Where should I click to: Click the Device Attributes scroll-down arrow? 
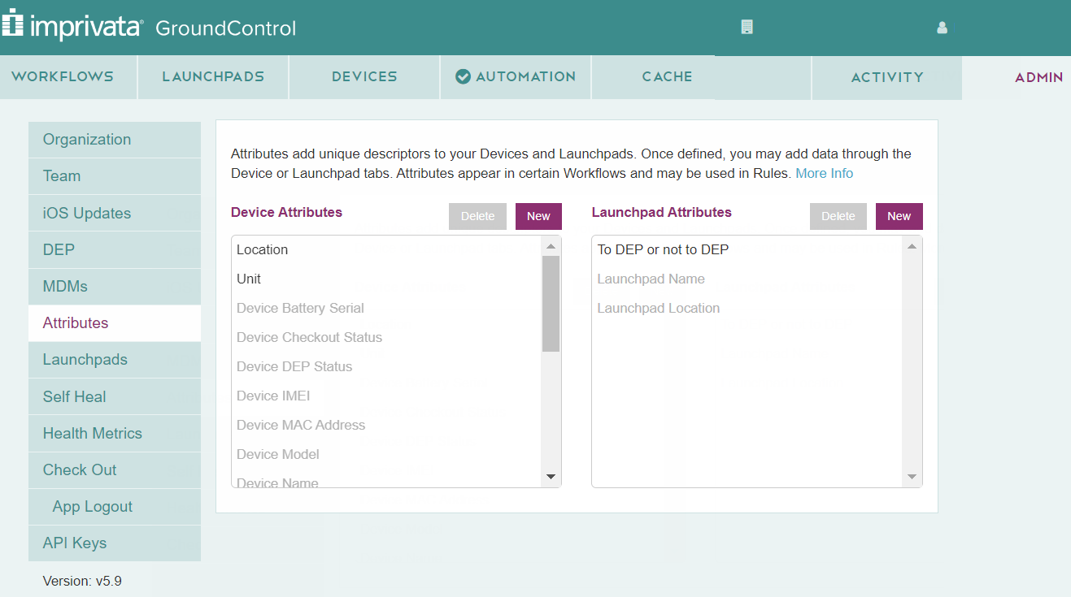click(x=551, y=477)
